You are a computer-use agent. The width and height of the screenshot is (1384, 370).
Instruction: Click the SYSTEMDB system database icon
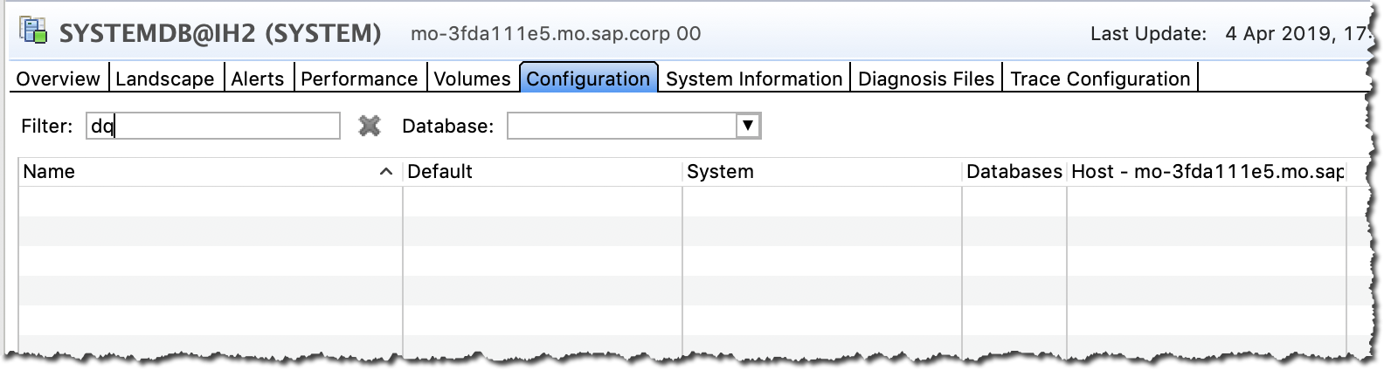33,32
